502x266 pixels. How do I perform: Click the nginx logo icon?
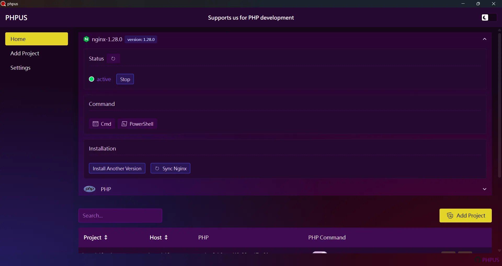(x=86, y=39)
